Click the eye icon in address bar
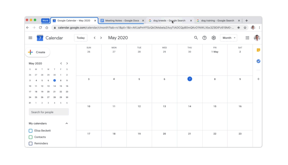 (x=239, y=28)
